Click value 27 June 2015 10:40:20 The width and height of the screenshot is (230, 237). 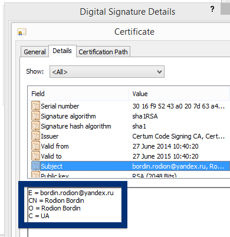(x=165, y=156)
